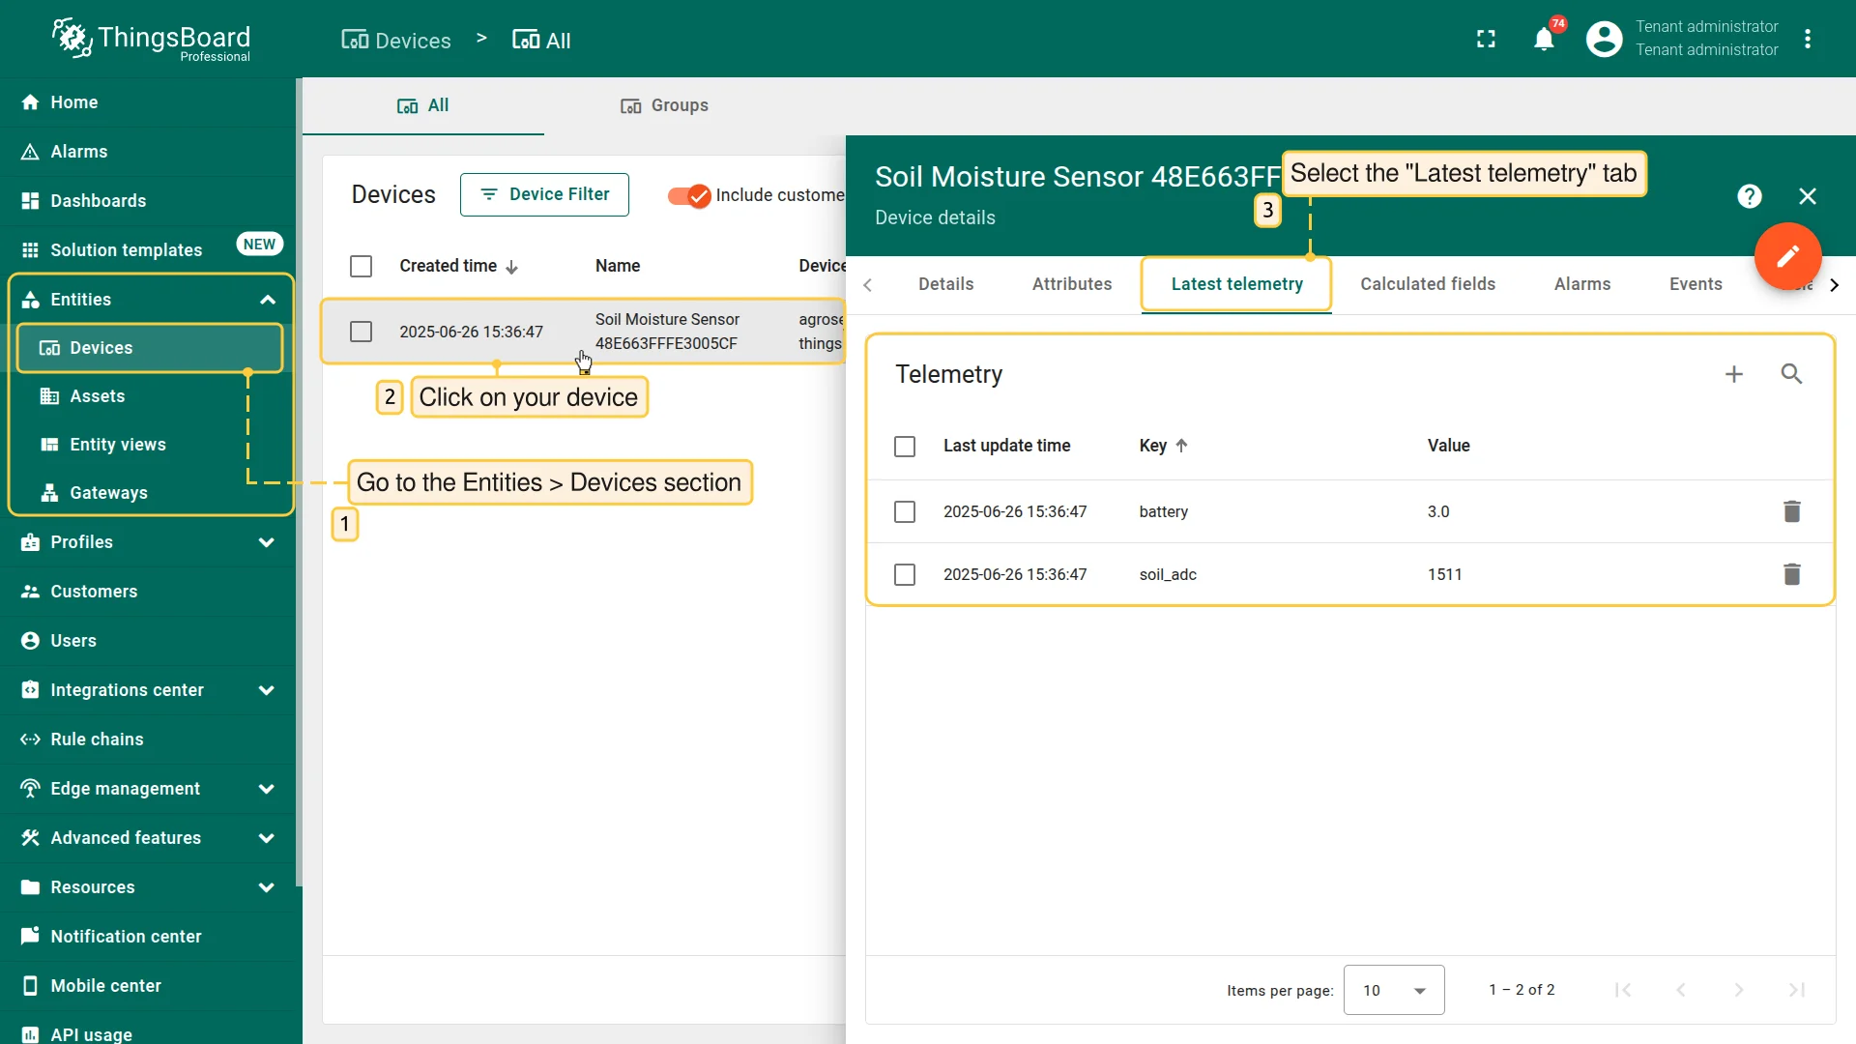This screenshot has height=1044, width=1856.
Task: Delete the battery telemetry row
Action: pos(1791,511)
